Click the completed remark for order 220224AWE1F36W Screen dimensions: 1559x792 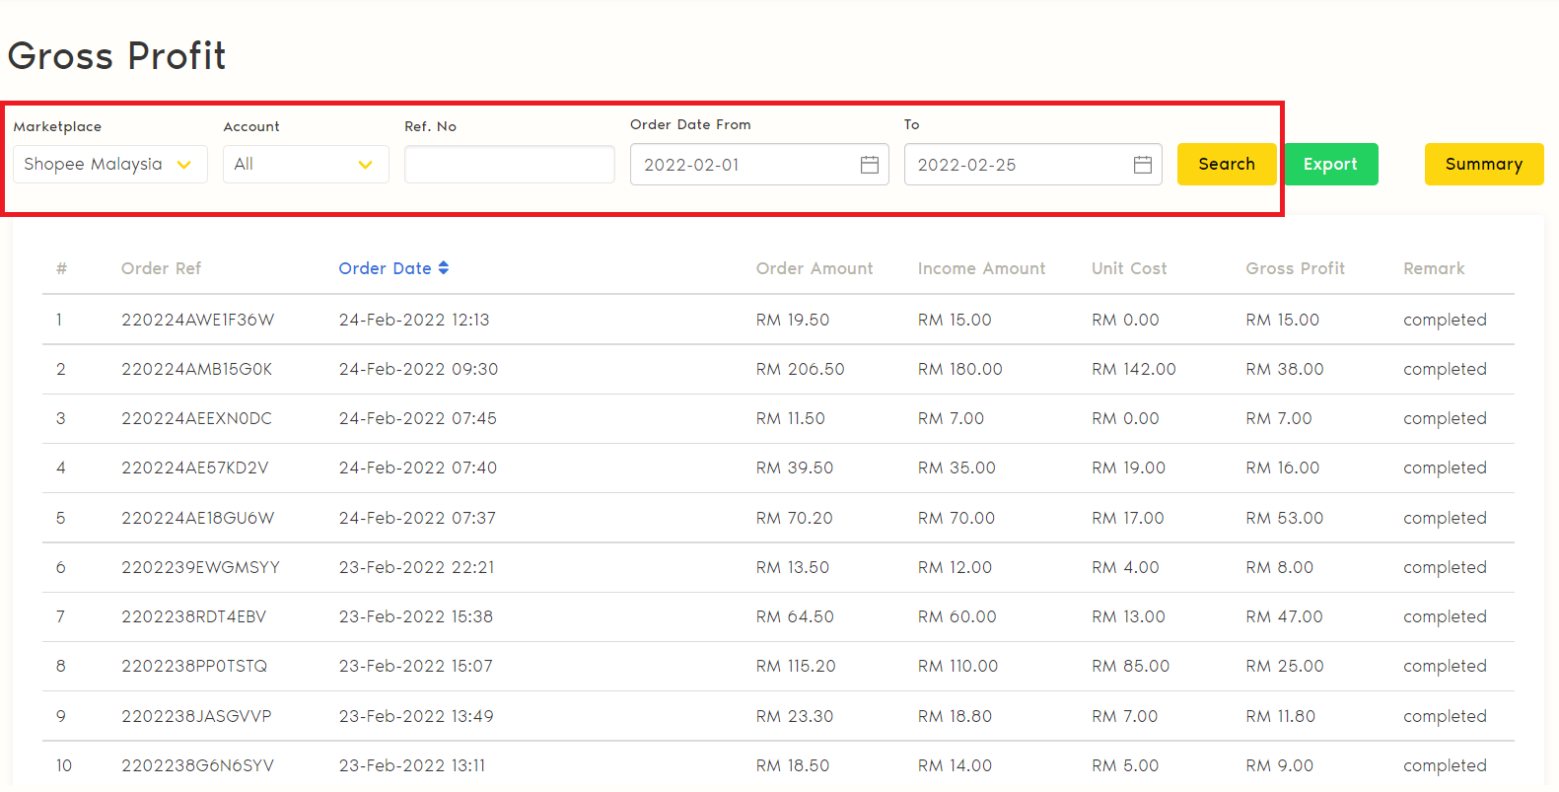(1445, 320)
